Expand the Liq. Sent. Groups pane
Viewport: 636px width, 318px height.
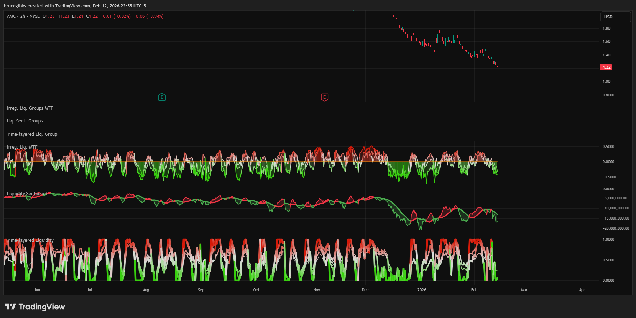point(25,121)
